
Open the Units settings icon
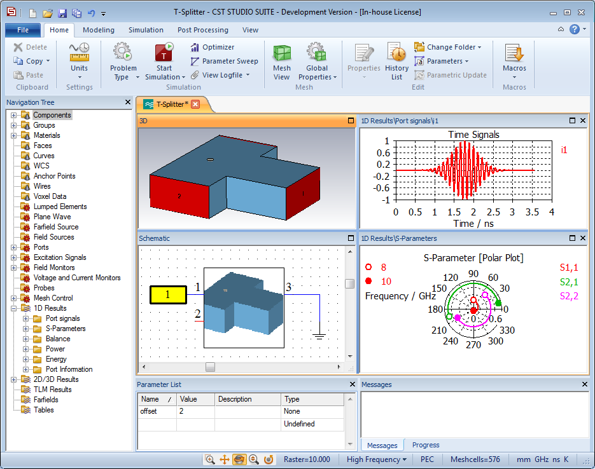(x=79, y=52)
